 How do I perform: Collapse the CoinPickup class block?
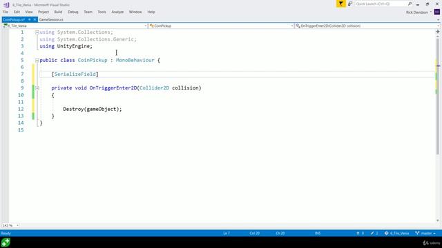click(x=37, y=60)
